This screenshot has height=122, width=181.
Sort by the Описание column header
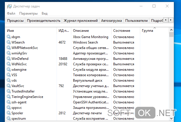91,31
